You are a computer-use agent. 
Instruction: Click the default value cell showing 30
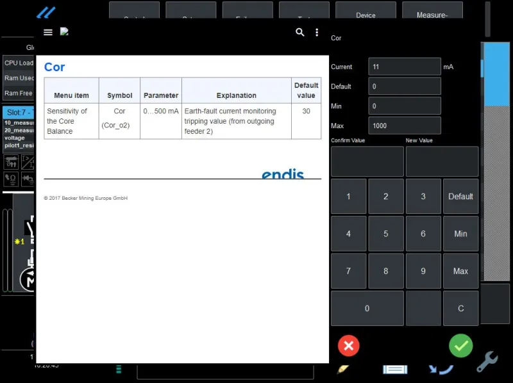[307, 121]
